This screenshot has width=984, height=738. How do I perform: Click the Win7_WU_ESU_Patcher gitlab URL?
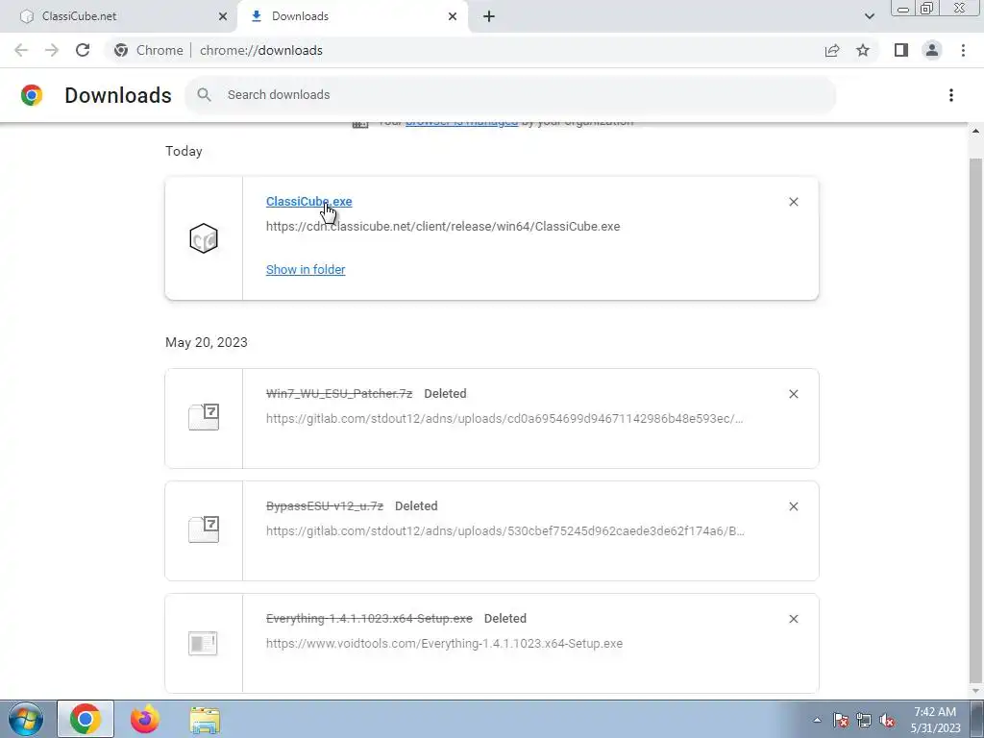click(x=504, y=419)
